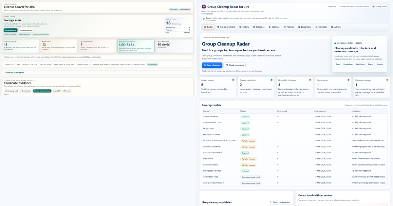Click the Cleanup-ready seats 18 card
Viewport: 393px width, 206px height.
21,46
